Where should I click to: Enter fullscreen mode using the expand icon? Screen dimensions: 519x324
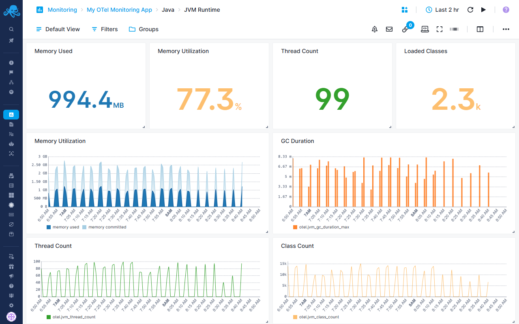point(440,29)
